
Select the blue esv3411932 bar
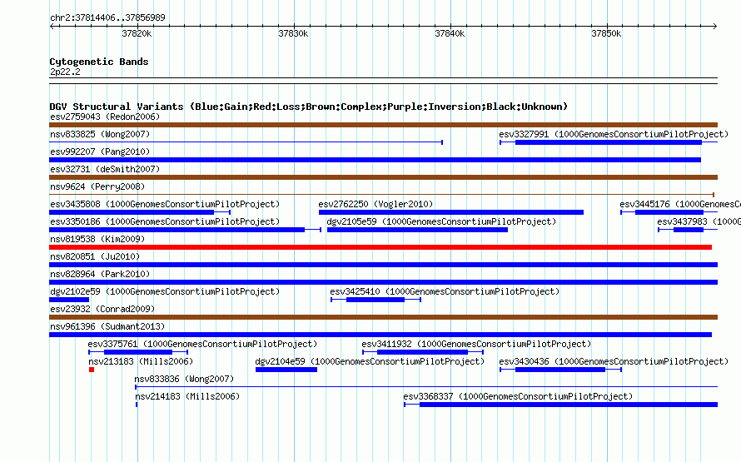pyautogui.click(x=422, y=352)
